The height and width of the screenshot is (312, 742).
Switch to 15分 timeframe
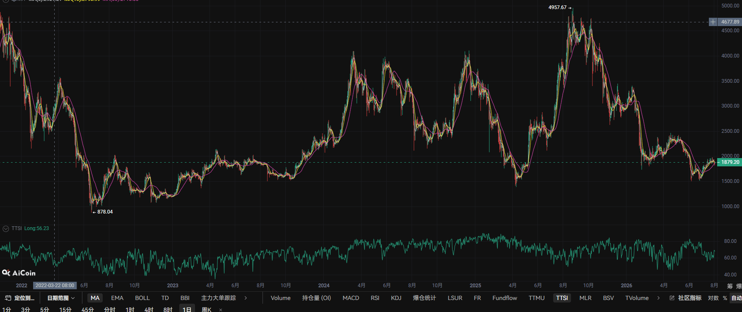tap(65, 309)
